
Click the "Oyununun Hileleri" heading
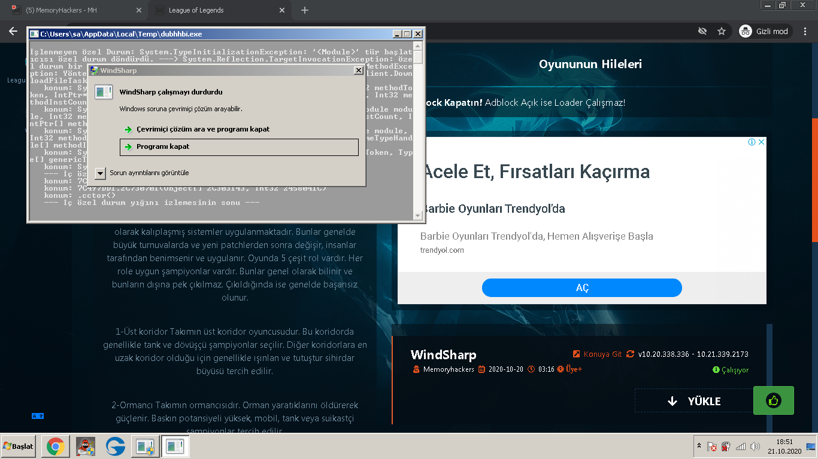click(x=590, y=64)
